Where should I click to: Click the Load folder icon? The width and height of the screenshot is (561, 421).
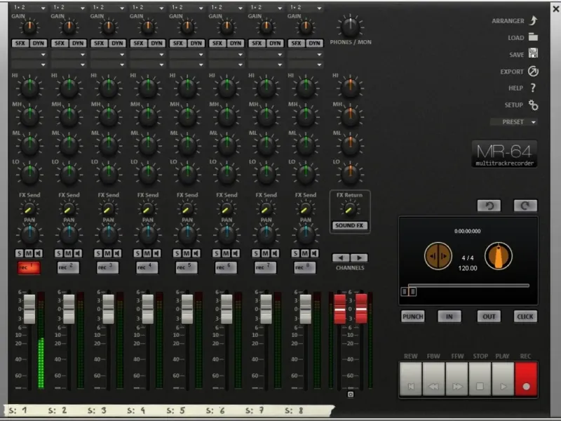[x=533, y=37]
